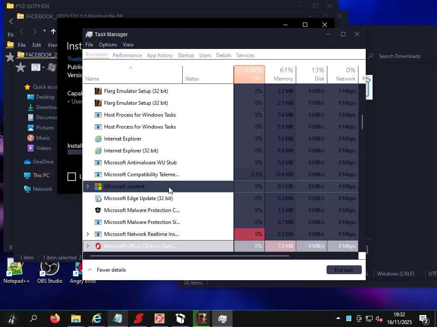Click the Internet Explorer (32 bit) icon
The height and width of the screenshot is (327, 437).
point(98,151)
